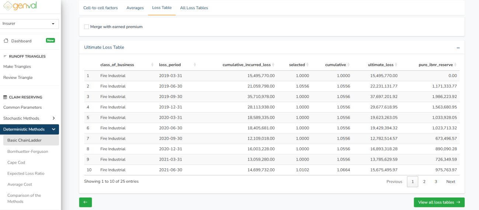Image resolution: width=479 pixels, height=210 pixels.
Task: Switch to Cell-to-cell factors tab
Action: (101, 8)
